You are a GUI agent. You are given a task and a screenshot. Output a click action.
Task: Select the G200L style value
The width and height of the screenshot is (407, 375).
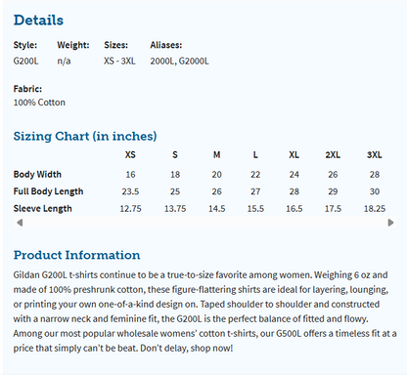pyautogui.click(x=25, y=61)
